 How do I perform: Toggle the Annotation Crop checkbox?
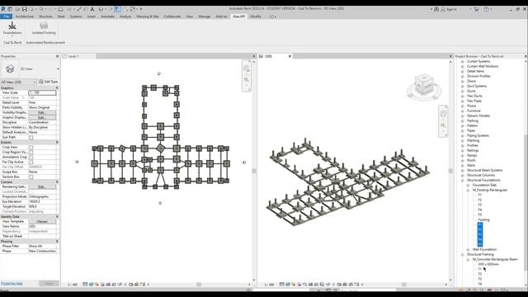point(31,158)
